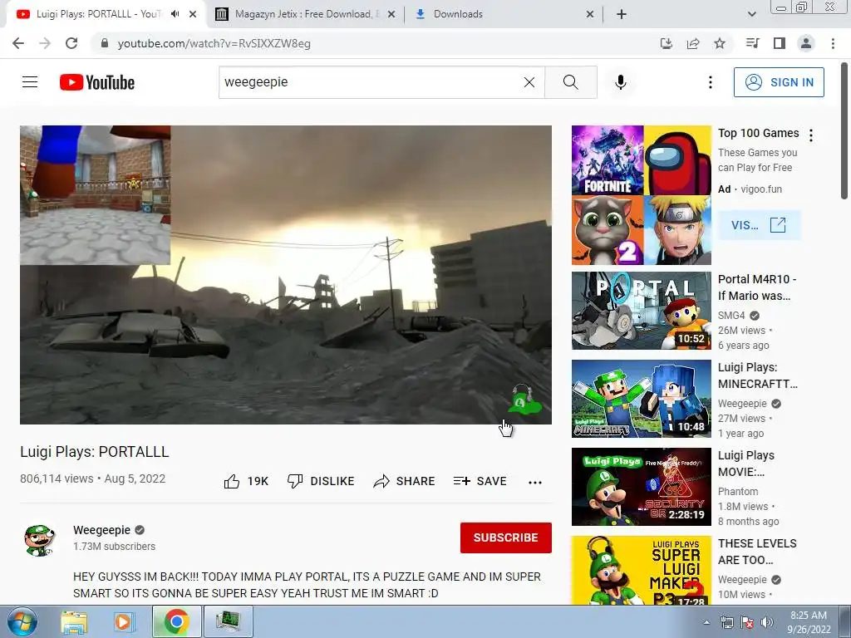
Task: Open Windows Explorer from taskbar
Action: click(x=74, y=621)
